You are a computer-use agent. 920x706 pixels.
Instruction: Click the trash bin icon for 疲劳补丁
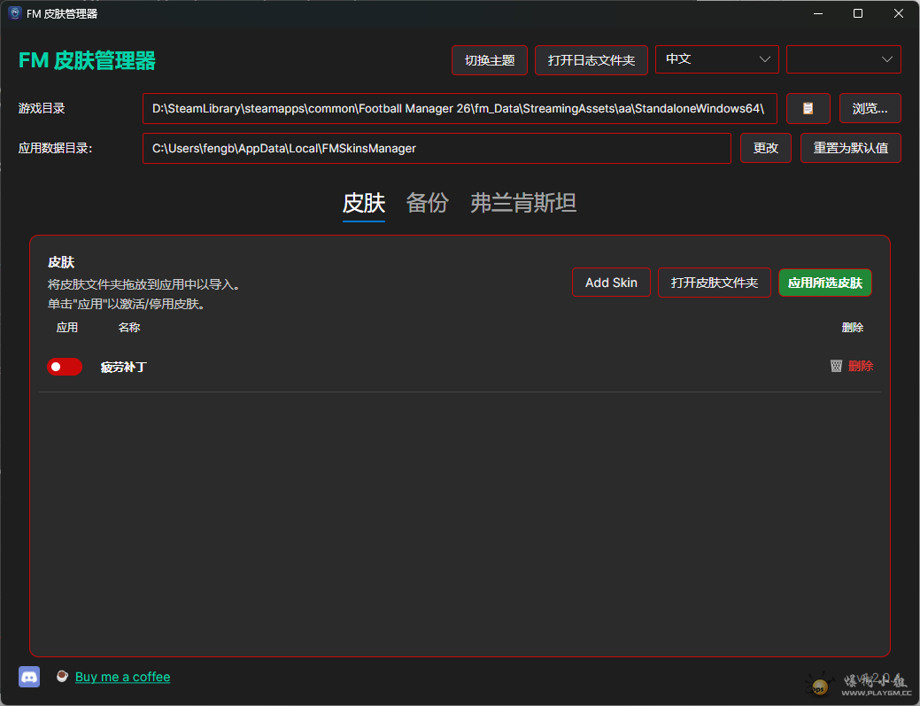836,366
